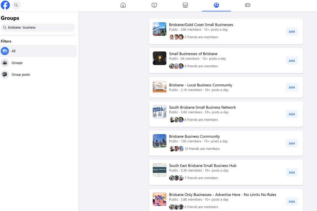Click the groups search field 'brisbane business'

(38, 27)
